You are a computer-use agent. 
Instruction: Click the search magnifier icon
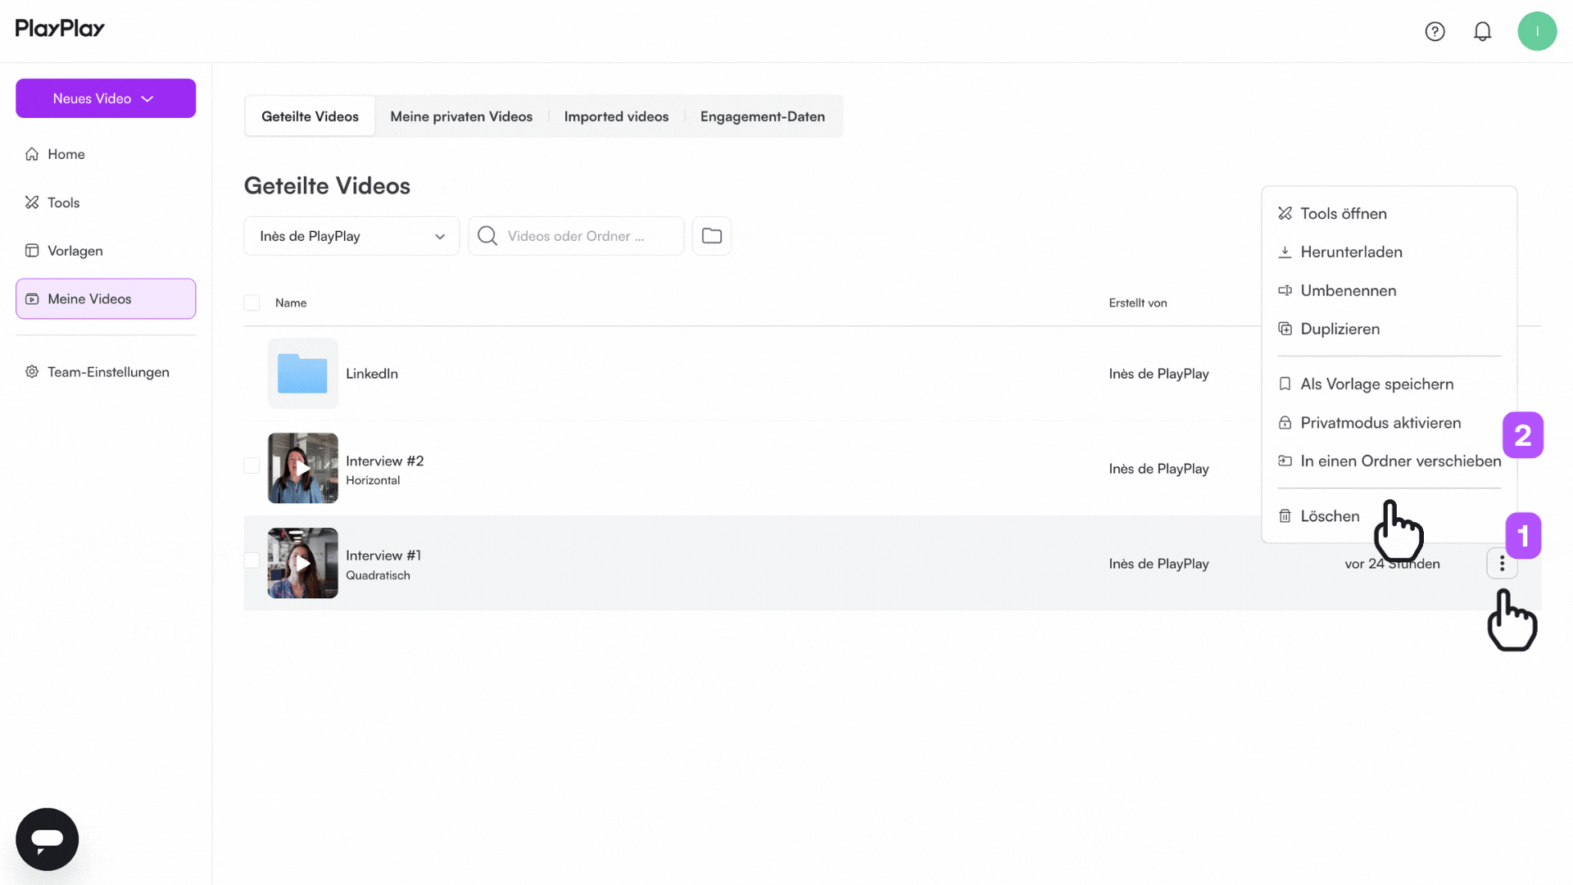(x=487, y=236)
